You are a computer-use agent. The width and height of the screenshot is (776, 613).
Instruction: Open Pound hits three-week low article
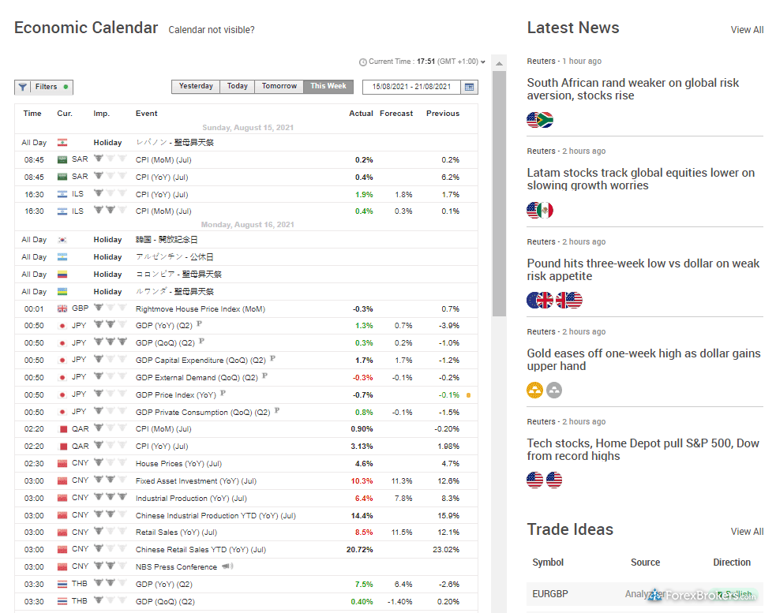[643, 270]
